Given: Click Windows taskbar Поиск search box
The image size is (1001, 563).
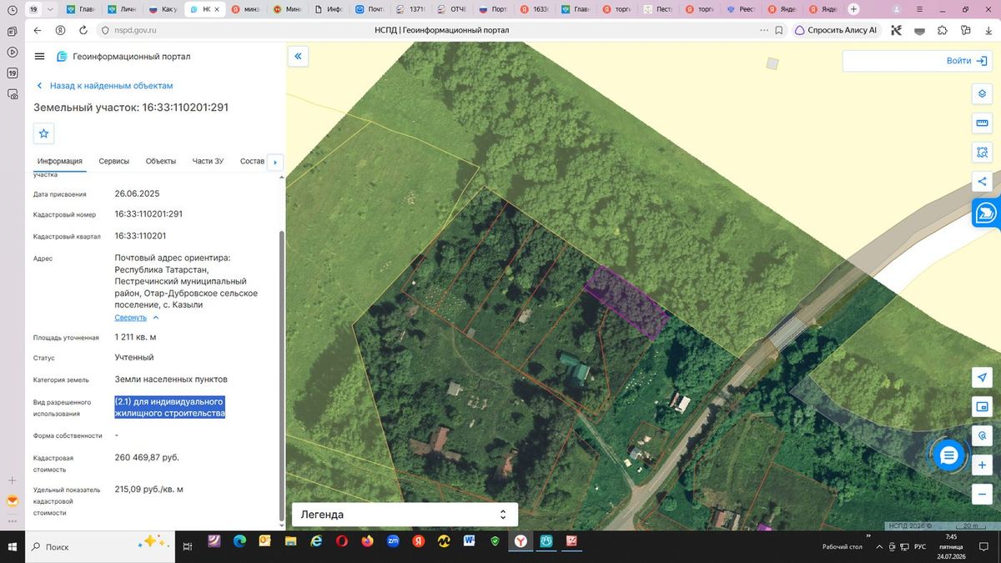Looking at the screenshot, I should 99,546.
